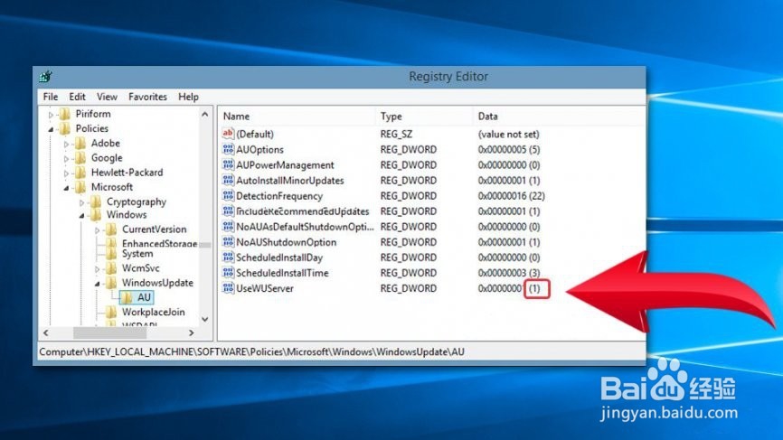Collapse the Policies key

tap(51, 130)
